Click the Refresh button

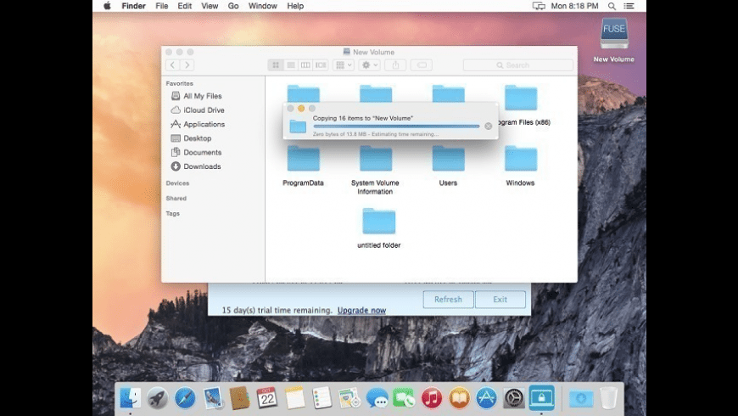click(x=448, y=299)
